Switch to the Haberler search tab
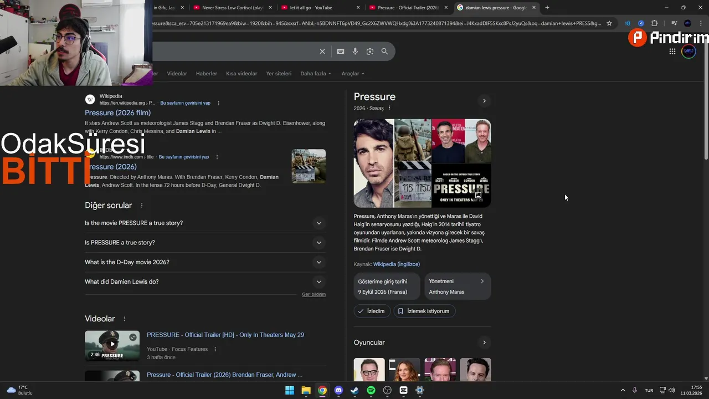 click(207, 74)
